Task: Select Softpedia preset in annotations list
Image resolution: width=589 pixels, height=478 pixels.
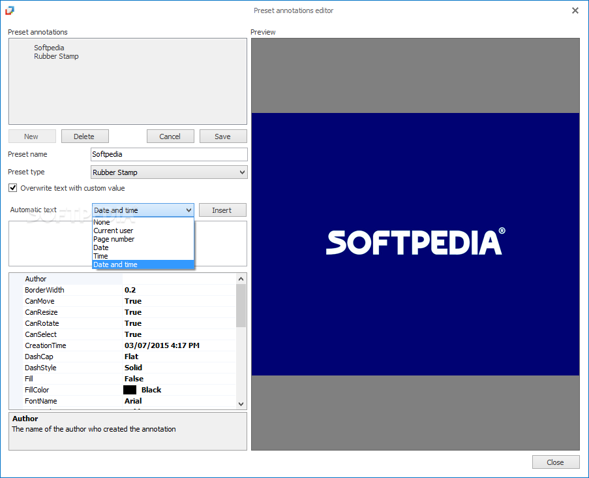Action: (49, 48)
